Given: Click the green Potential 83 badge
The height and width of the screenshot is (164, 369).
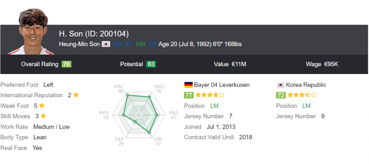Looking at the screenshot, I should pyautogui.click(x=151, y=64).
